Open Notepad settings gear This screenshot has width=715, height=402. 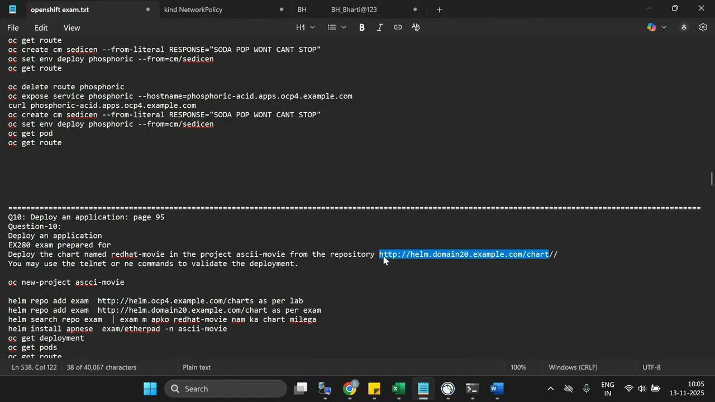click(x=703, y=27)
